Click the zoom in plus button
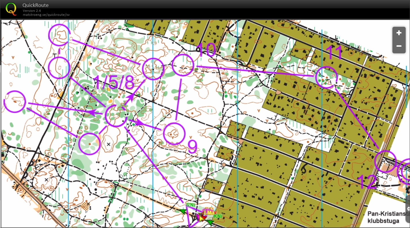The height and width of the screenshot is (228, 410). [x=399, y=33]
